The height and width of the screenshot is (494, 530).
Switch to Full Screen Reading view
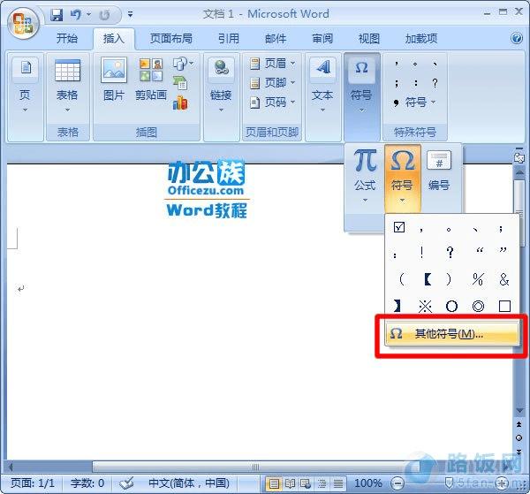coord(290,483)
